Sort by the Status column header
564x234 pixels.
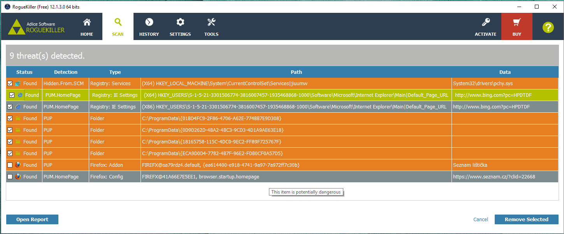click(x=24, y=72)
